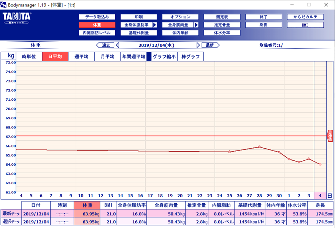335x228 pixels.
Task: Select the 月平均 tab
Action: point(107,57)
